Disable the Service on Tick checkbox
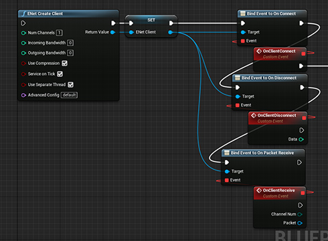 60,74
